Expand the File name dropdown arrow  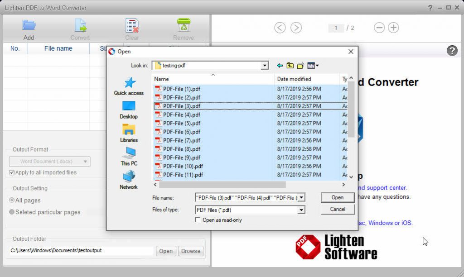(301, 197)
